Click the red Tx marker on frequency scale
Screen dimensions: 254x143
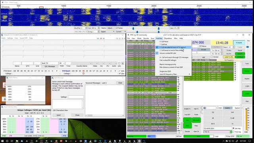pos(41,7)
